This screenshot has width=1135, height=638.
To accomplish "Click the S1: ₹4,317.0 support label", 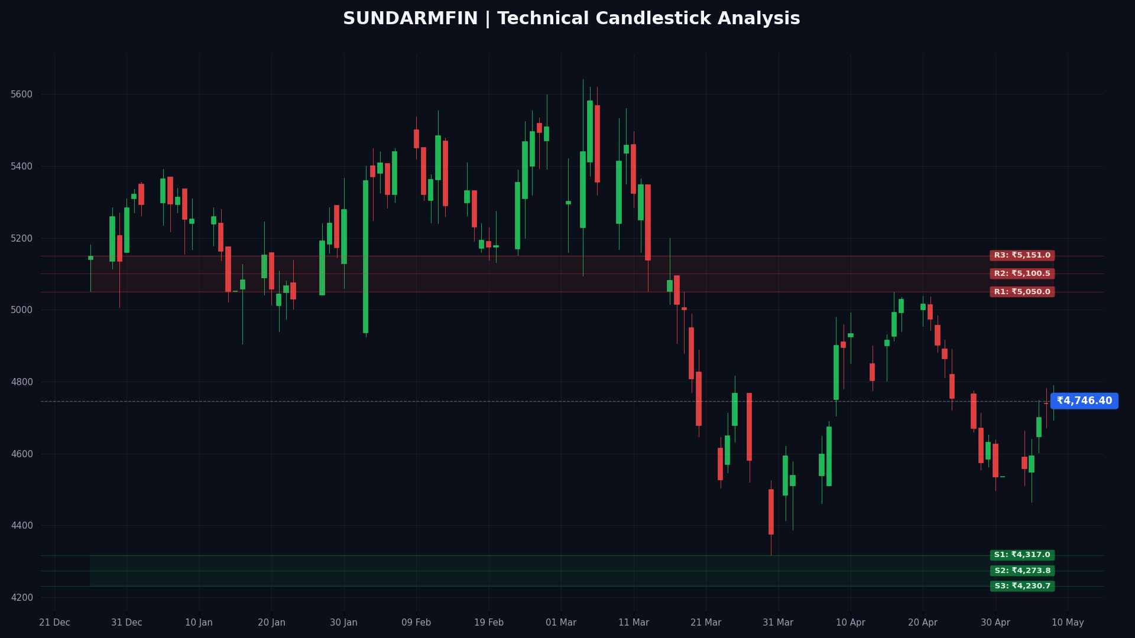I will [1022, 555].
